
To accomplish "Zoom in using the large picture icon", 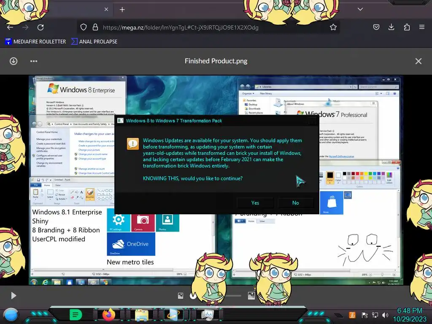I will click(251, 296).
